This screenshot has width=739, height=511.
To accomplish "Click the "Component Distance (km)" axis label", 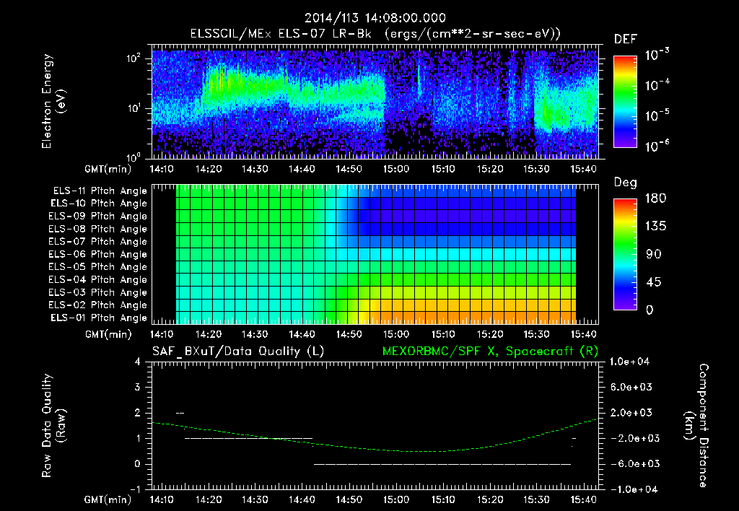I will 696,426.
